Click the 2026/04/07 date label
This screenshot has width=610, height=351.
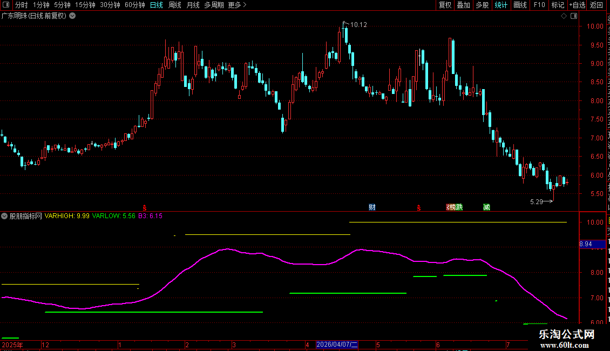pos(336,345)
